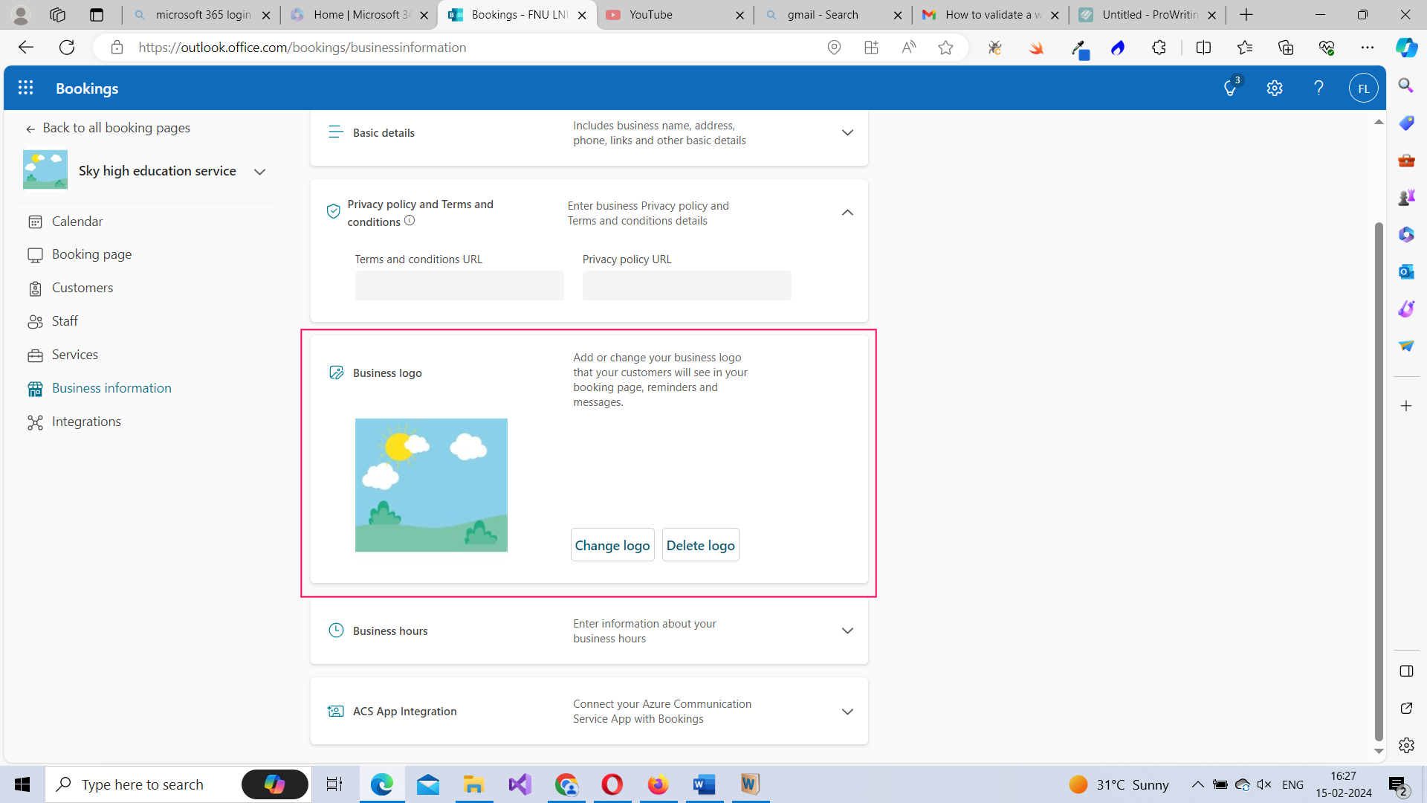Viewport: 1427px width, 803px height.
Task: Open the Services section
Action: [x=74, y=355]
